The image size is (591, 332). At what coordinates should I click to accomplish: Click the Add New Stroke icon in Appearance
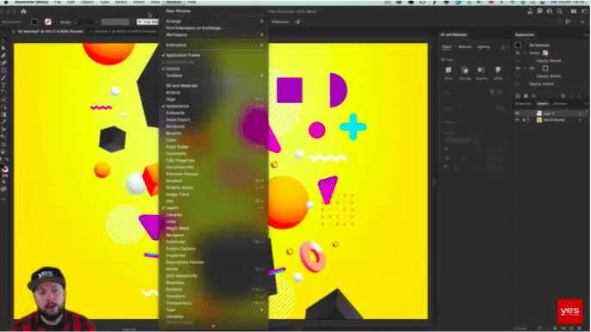point(518,95)
